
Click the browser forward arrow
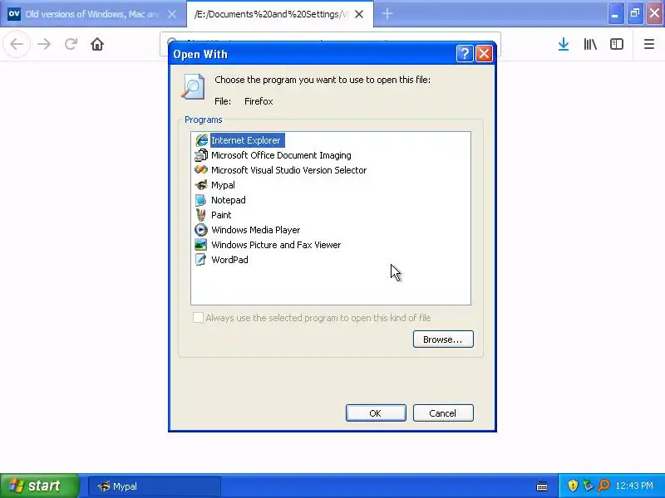coord(44,44)
